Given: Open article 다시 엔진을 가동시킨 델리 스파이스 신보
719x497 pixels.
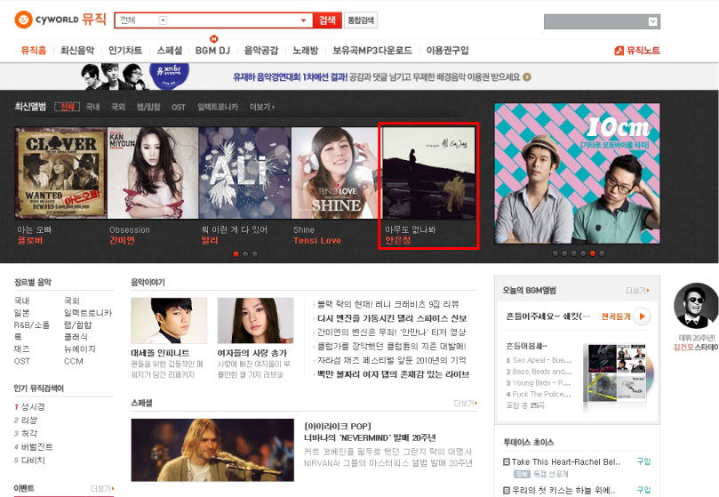Looking at the screenshot, I should click(x=392, y=318).
